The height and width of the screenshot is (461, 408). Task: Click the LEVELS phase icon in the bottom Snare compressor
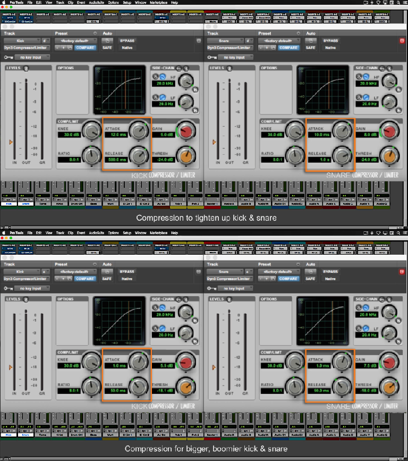coord(230,299)
